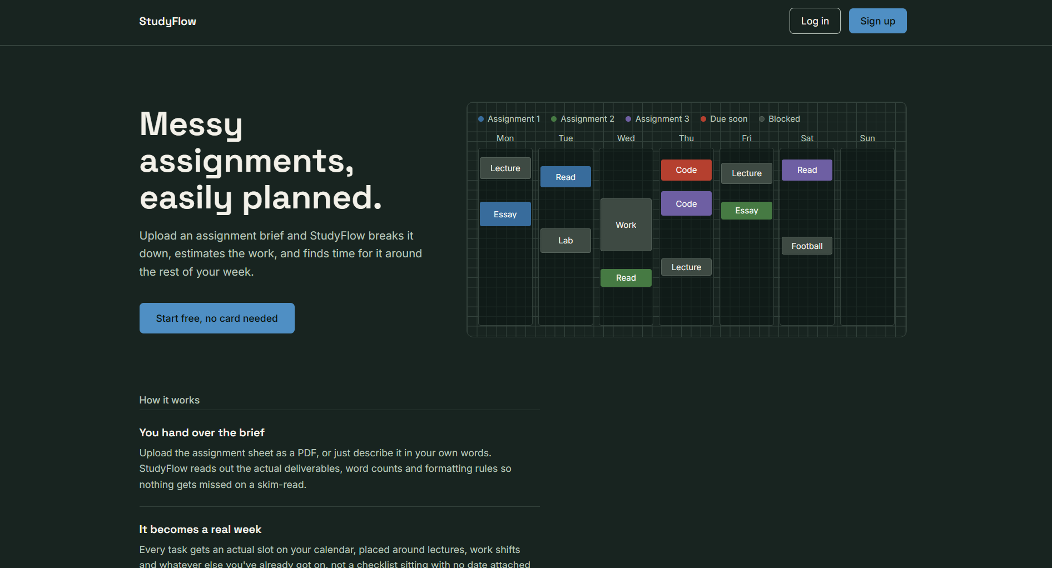Select the green Wednesday Read block
Image resolution: width=1052 pixels, height=568 pixels.
click(626, 278)
